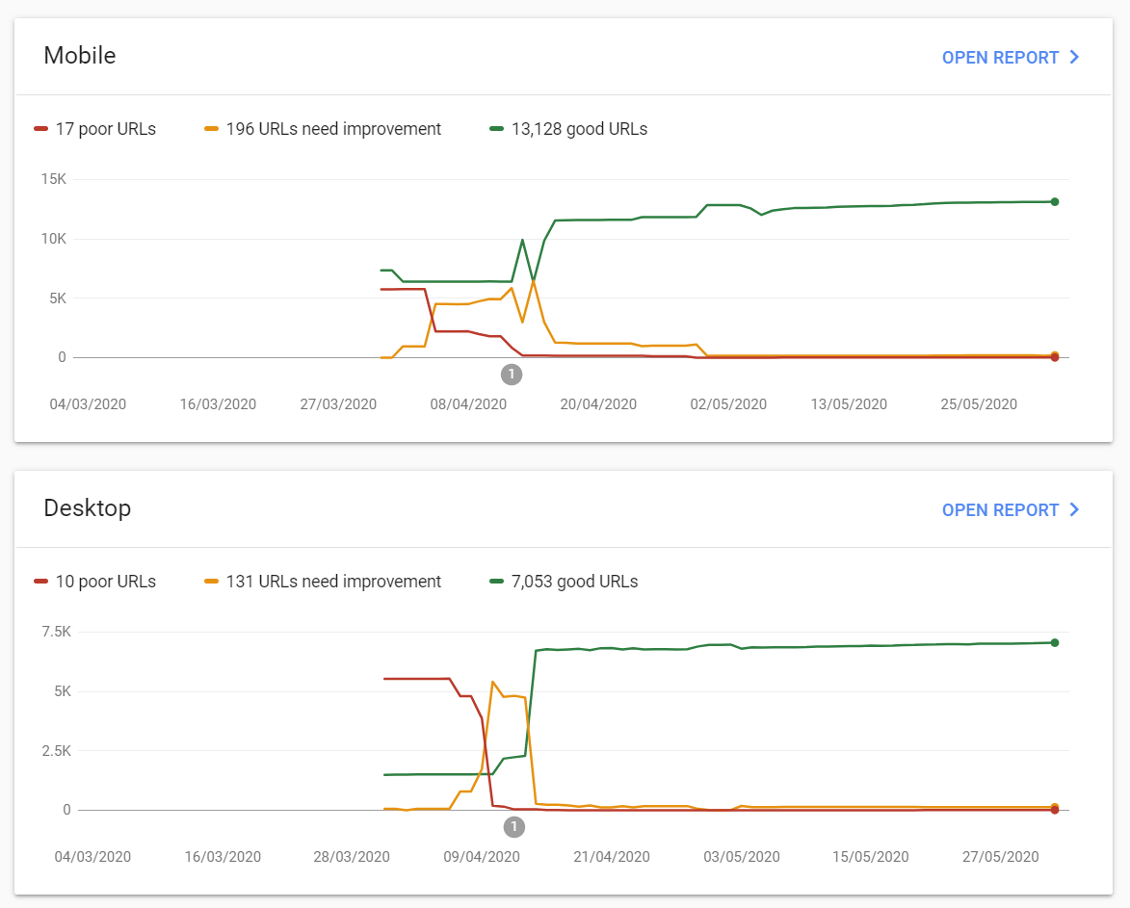This screenshot has height=908, width=1130.
Task: Click the 13/05/2020 date on Mobile axis
Action: tap(848, 404)
